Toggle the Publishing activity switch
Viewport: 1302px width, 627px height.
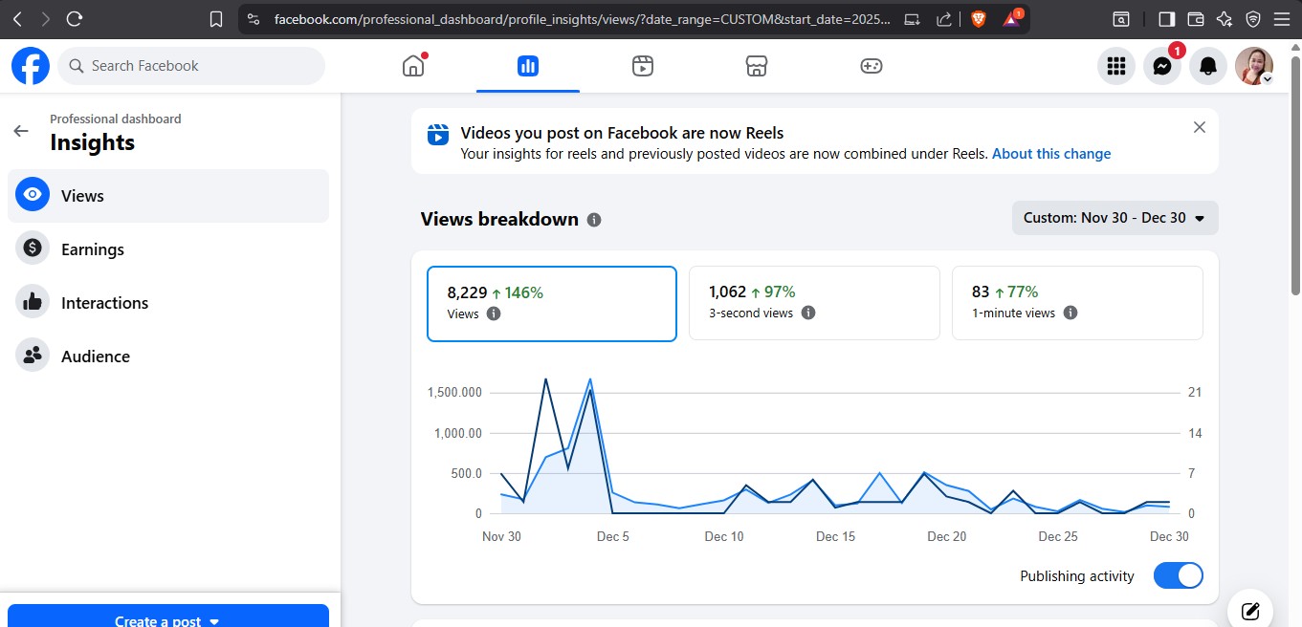1178,575
